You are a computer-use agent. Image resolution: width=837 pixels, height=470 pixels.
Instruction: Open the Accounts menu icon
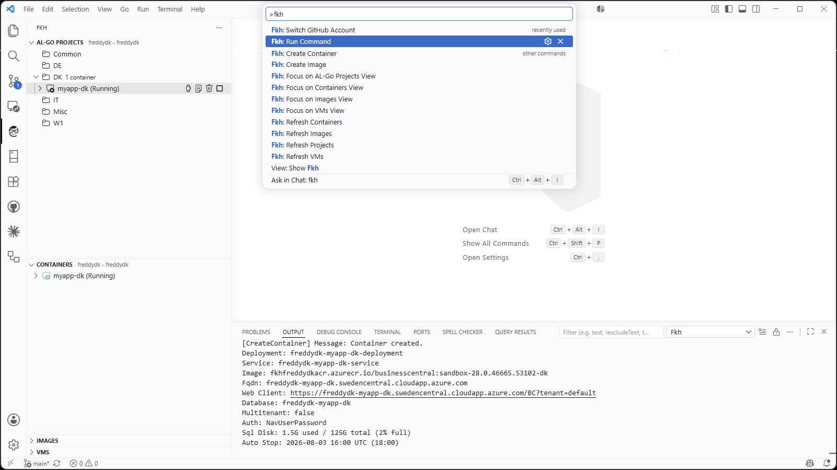14,420
